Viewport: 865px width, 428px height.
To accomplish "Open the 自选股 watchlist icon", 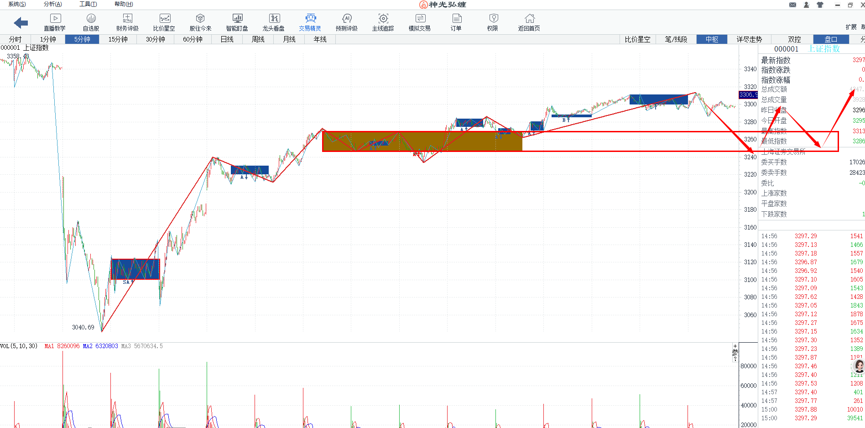I will 91,22.
